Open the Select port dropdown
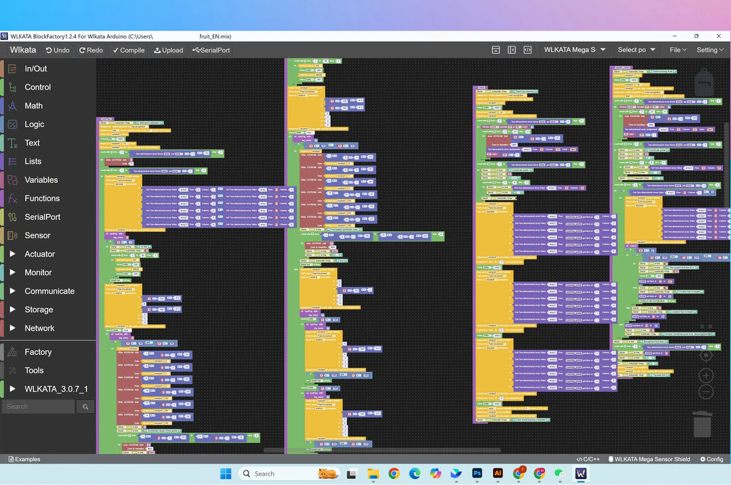 [637, 50]
